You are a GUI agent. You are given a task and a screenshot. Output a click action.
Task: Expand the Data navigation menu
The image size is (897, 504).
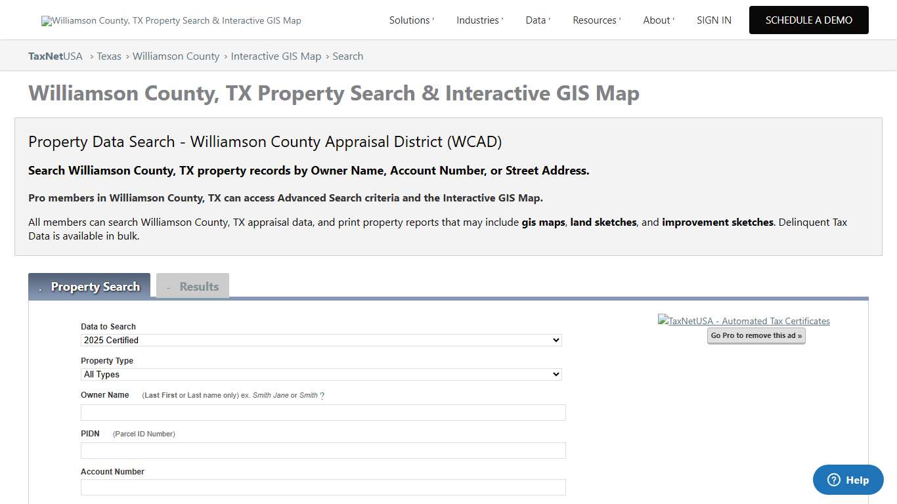tap(536, 20)
